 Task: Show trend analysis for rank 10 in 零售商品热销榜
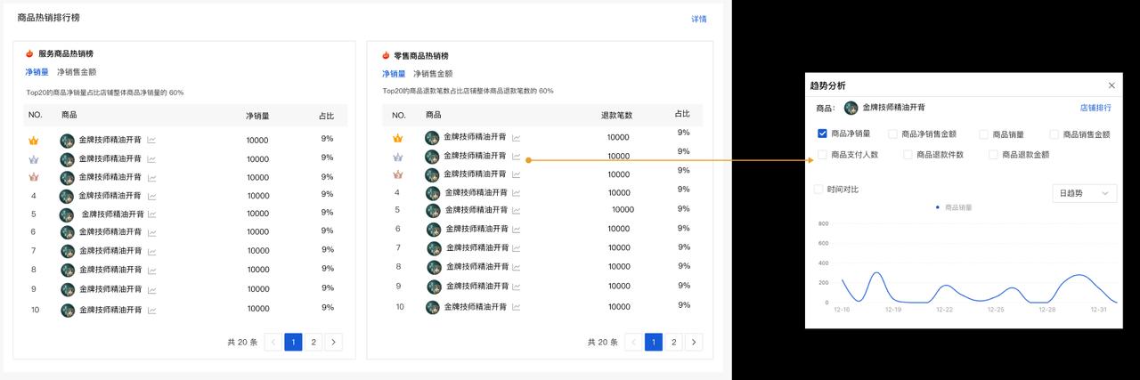(x=517, y=307)
